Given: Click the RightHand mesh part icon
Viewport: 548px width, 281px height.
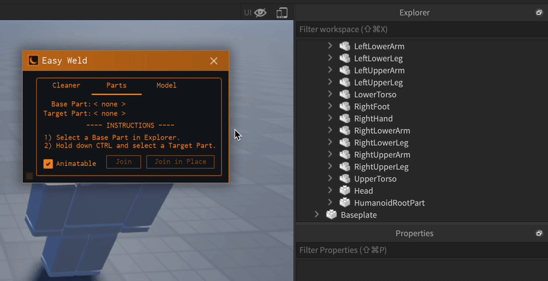Looking at the screenshot, I should point(345,118).
